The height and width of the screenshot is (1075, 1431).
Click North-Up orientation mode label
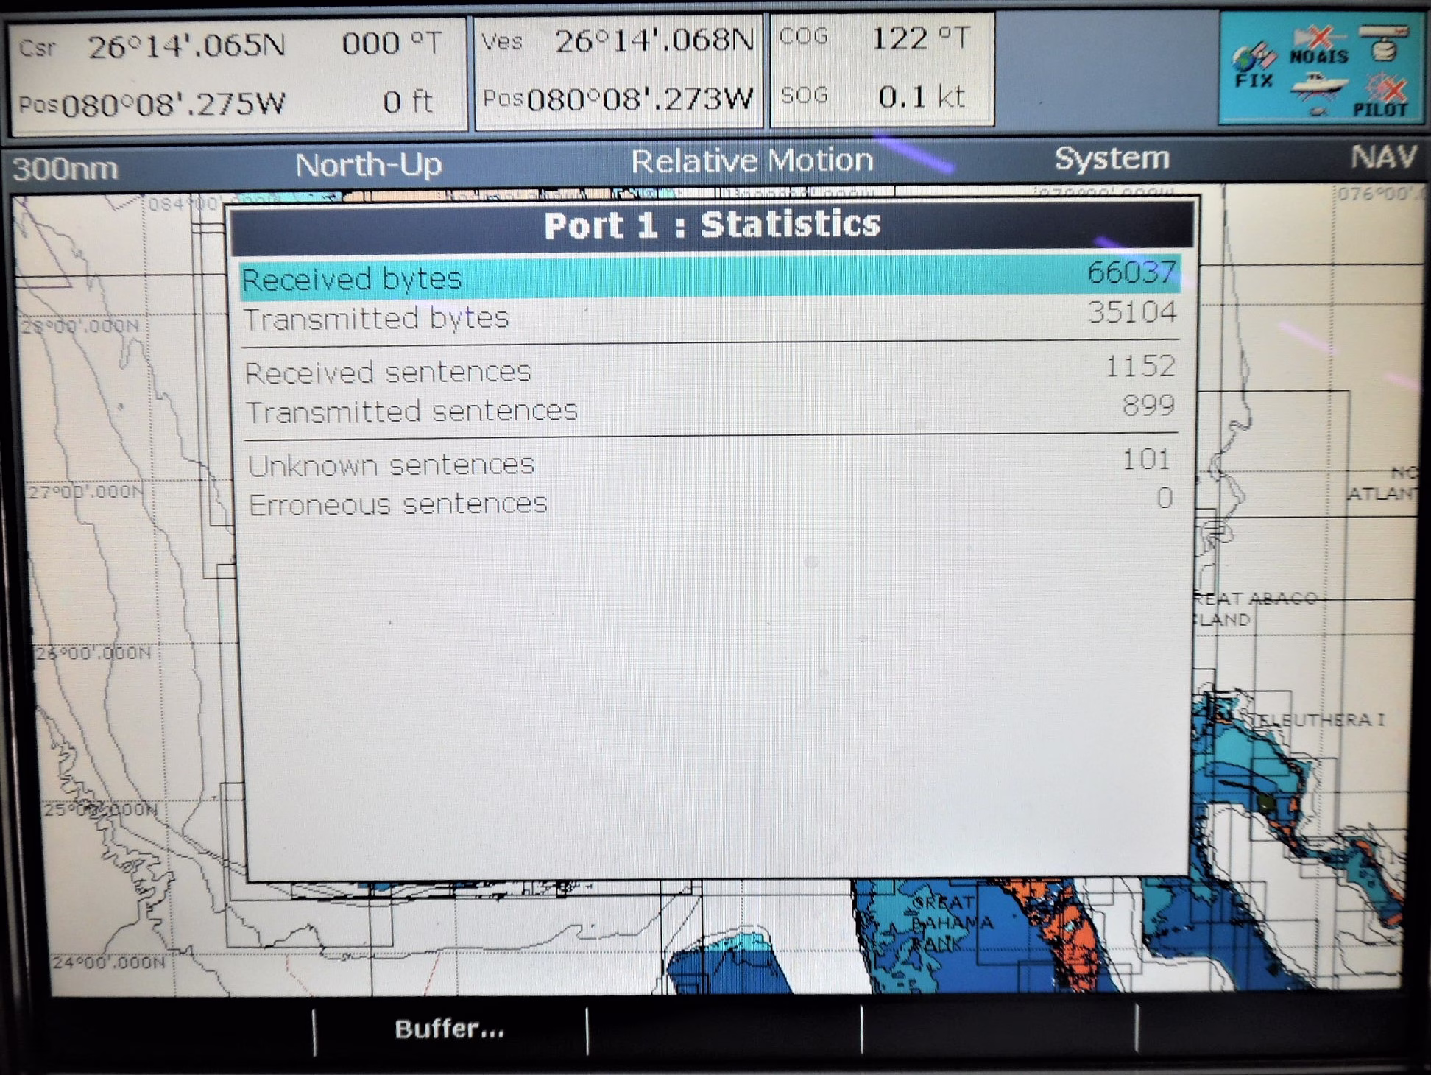pyautogui.click(x=368, y=165)
